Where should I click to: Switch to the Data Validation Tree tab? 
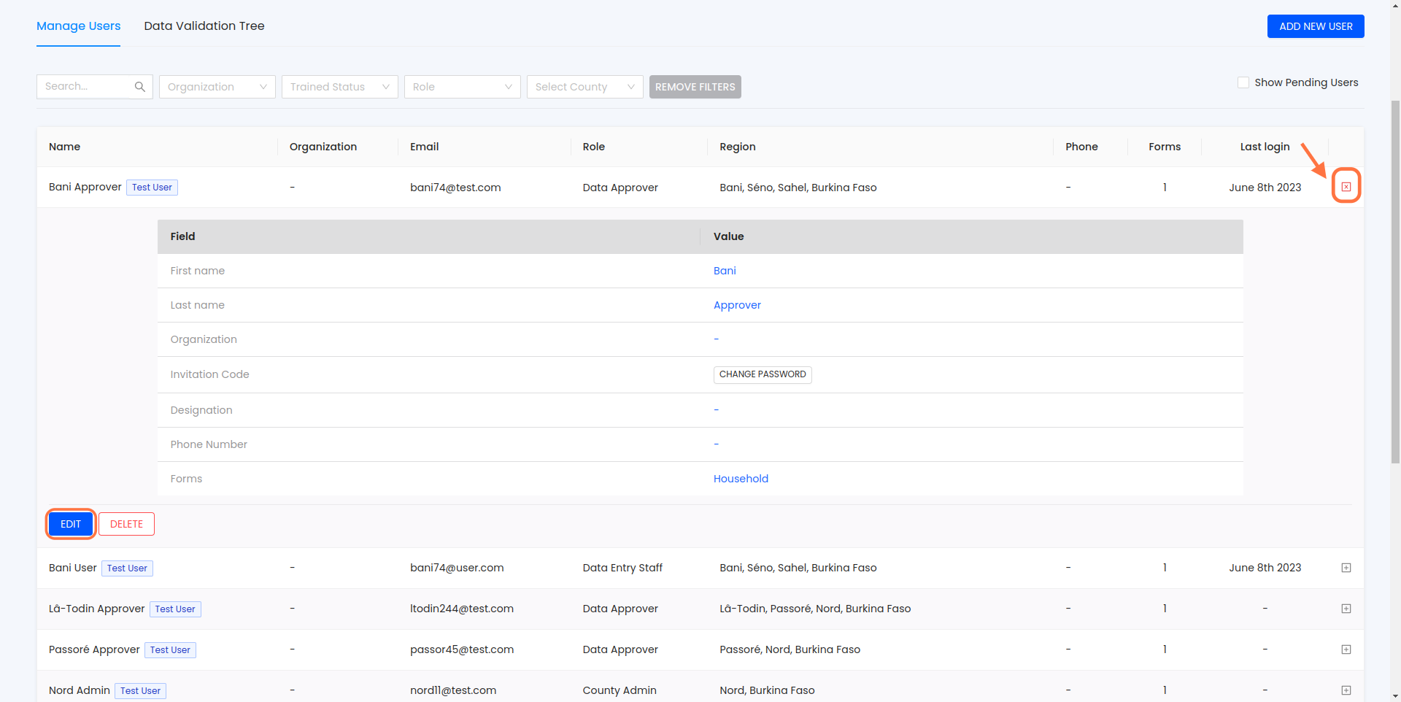[204, 26]
